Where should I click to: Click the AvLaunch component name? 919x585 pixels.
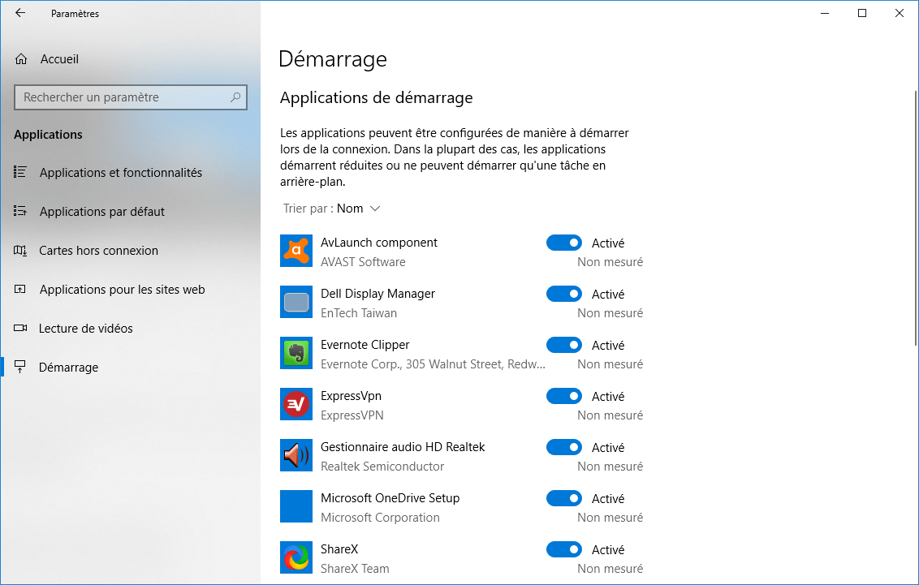pos(378,243)
